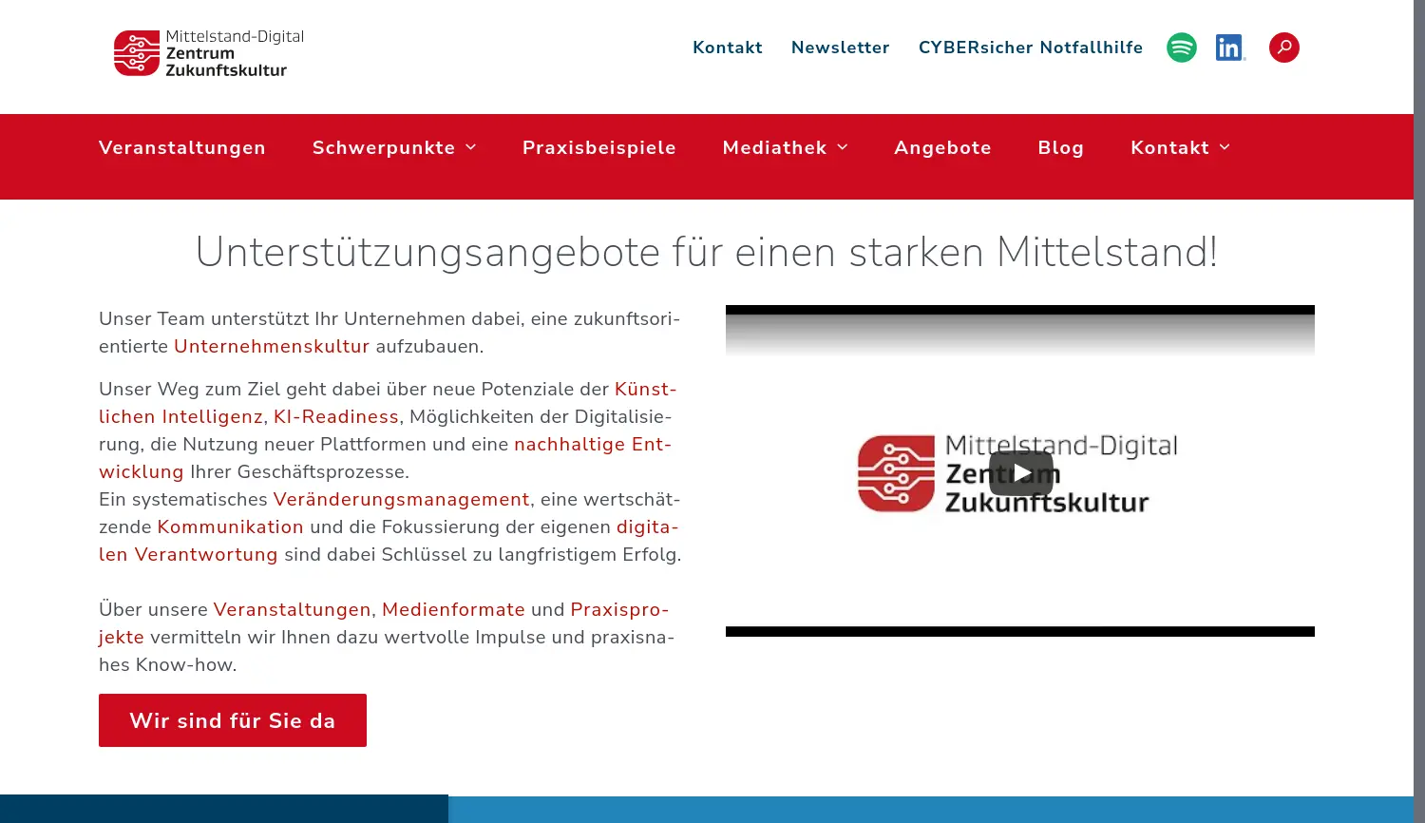The image size is (1425, 823).
Task: Open the Kontakt link in the header
Action: coord(727,47)
